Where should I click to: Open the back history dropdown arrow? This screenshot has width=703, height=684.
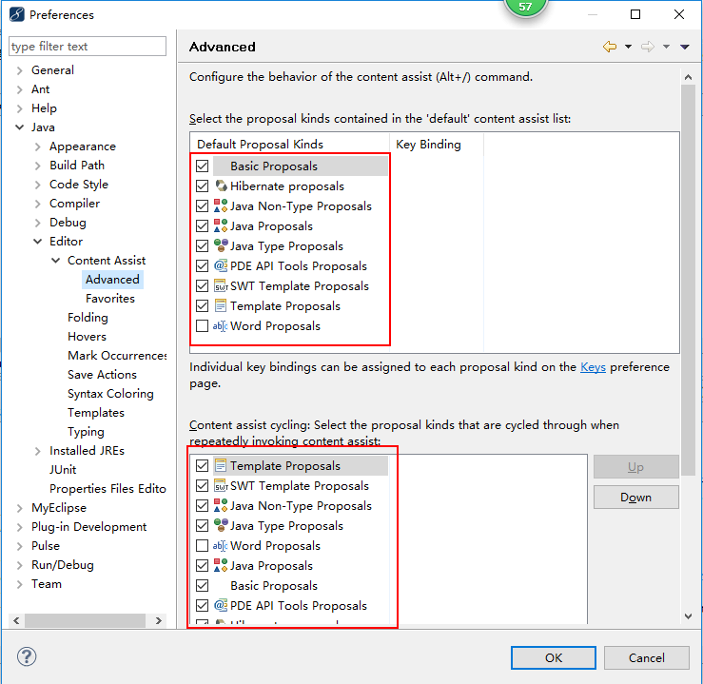point(629,47)
